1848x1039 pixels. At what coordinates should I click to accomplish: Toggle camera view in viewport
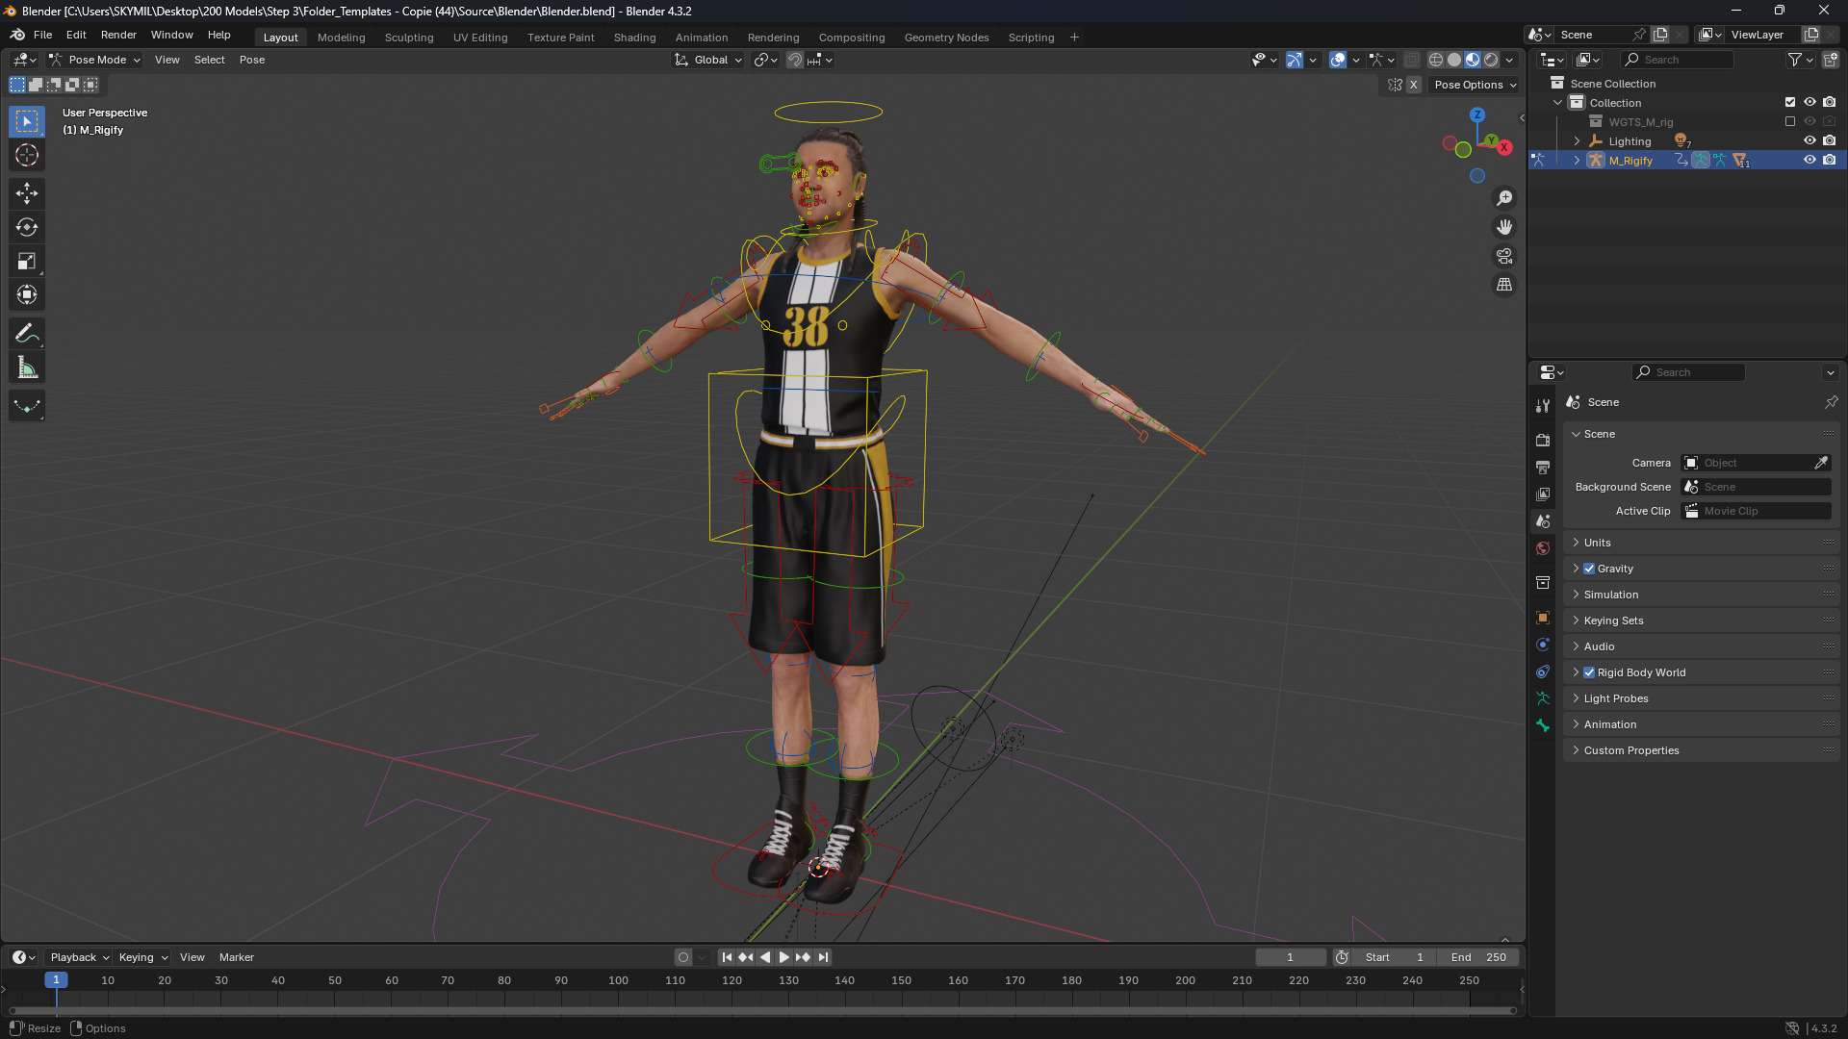(1503, 256)
